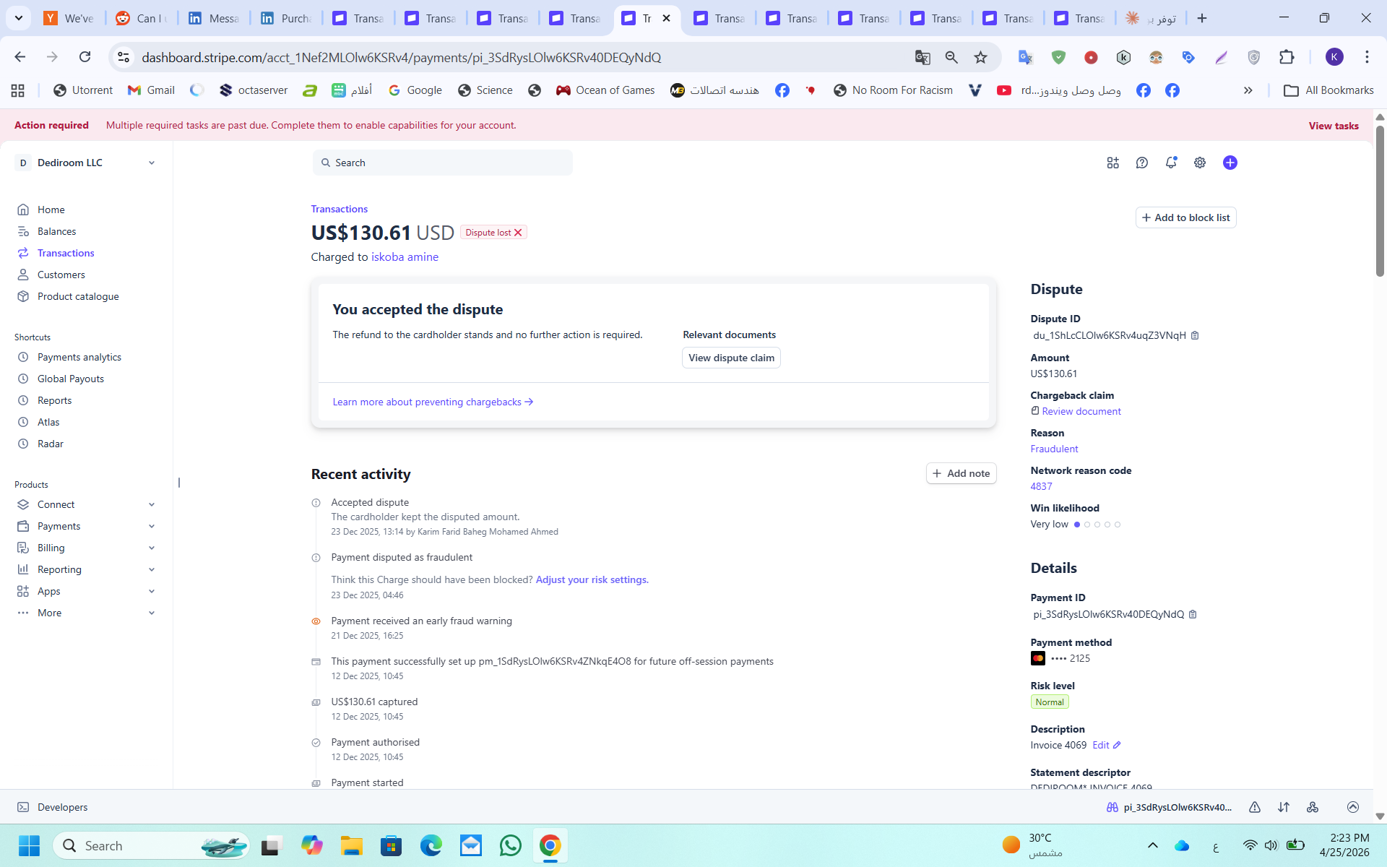Click the page vertical scrollbar thumb

(1380, 201)
